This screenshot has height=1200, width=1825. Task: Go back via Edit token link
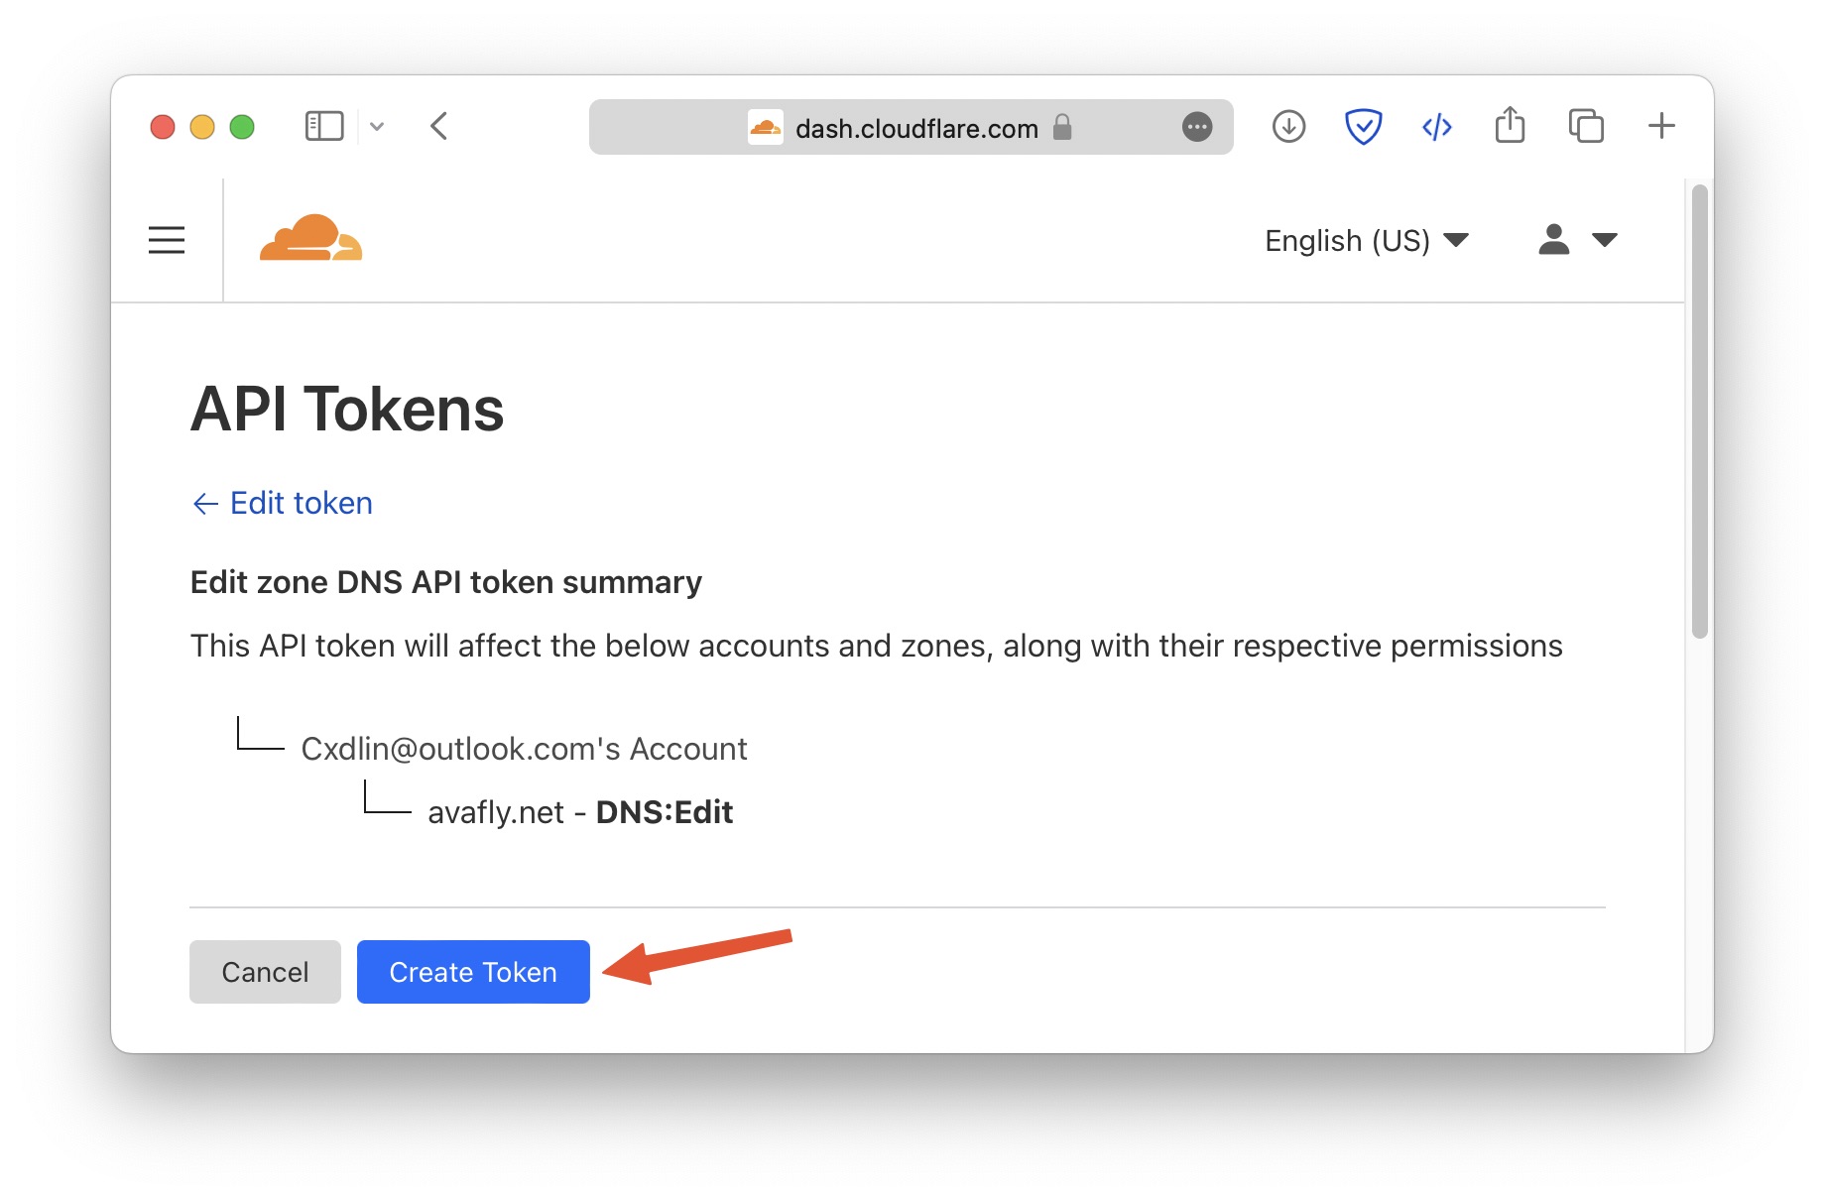283,503
